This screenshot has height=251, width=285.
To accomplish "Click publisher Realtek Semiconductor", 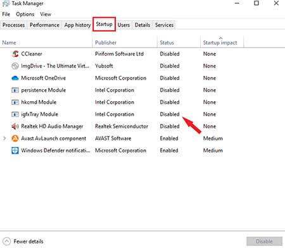I will click(x=122, y=126).
